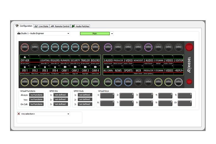
Task: Click the cyan knob above RIGGERS
Action: pyautogui.click(x=55, y=48)
